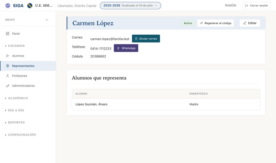Image resolution: width=276 pixels, height=163 pixels.
Task: Collapse the menu with the arrow icon
Action: click(x=47, y=20)
